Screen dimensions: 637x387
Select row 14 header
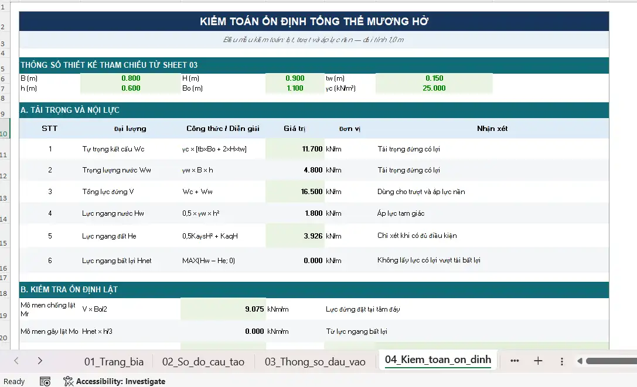[5, 213]
